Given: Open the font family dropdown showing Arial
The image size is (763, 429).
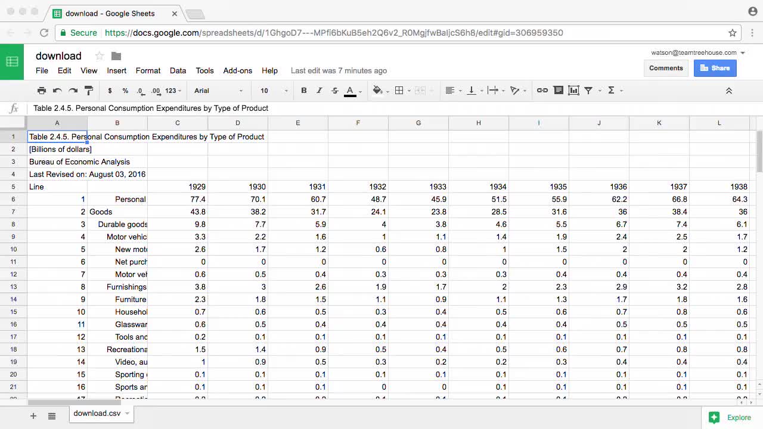Looking at the screenshot, I should (x=218, y=90).
